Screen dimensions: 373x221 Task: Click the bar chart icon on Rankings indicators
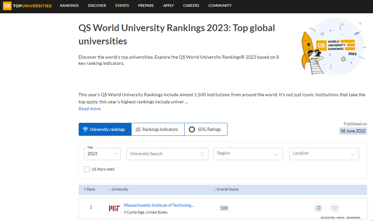[138, 130]
